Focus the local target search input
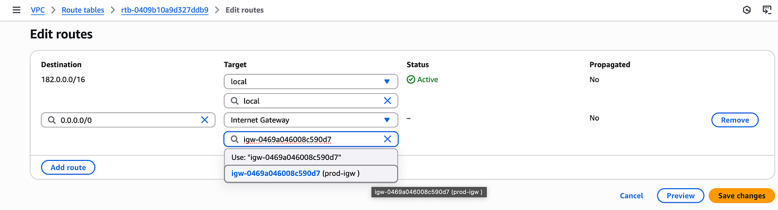 coord(311,101)
